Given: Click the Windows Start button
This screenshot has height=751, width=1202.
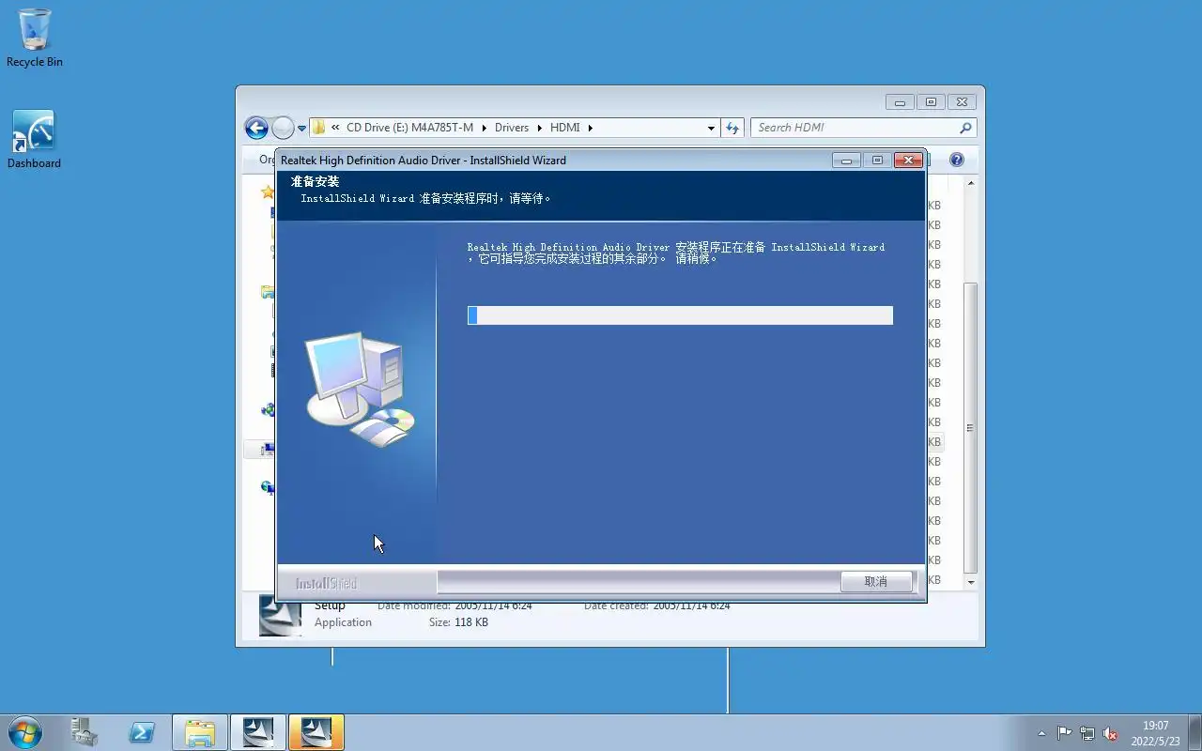Looking at the screenshot, I should [x=25, y=732].
